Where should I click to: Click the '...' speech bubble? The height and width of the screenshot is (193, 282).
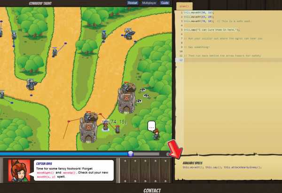pos(151,126)
